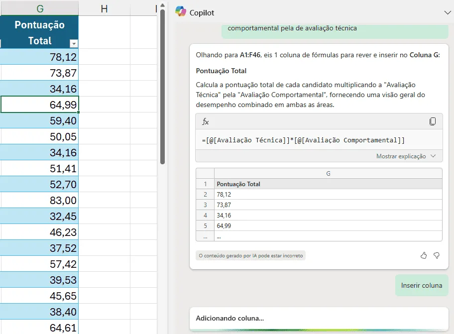Click the scrollbar up arrow
This screenshot has height=334, width=454.
click(x=162, y=5)
